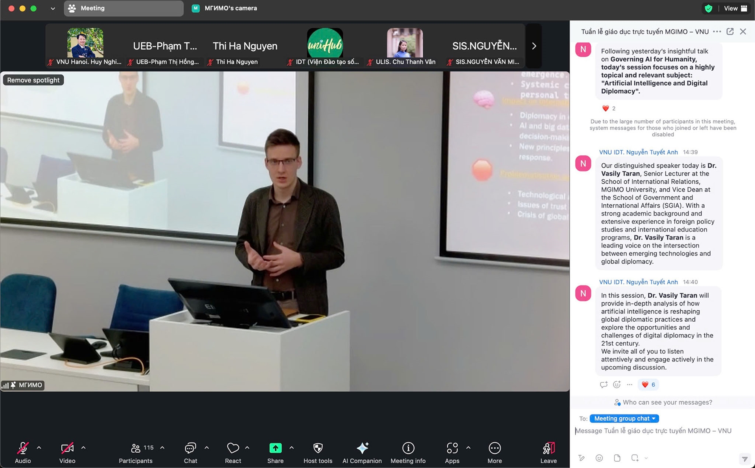This screenshot has width=755, height=468.
Task: Open Host tools shield icon
Action: [x=318, y=448]
